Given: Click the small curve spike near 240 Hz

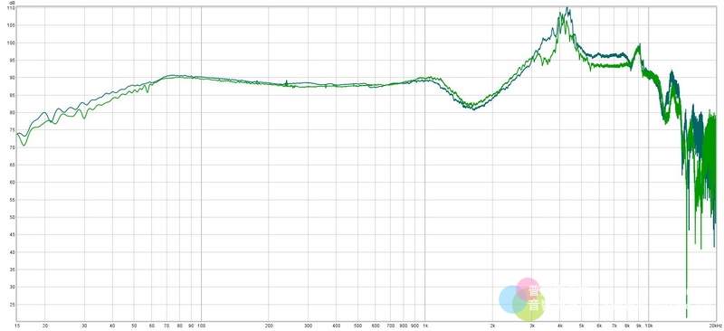Looking at the screenshot, I should pos(286,81).
